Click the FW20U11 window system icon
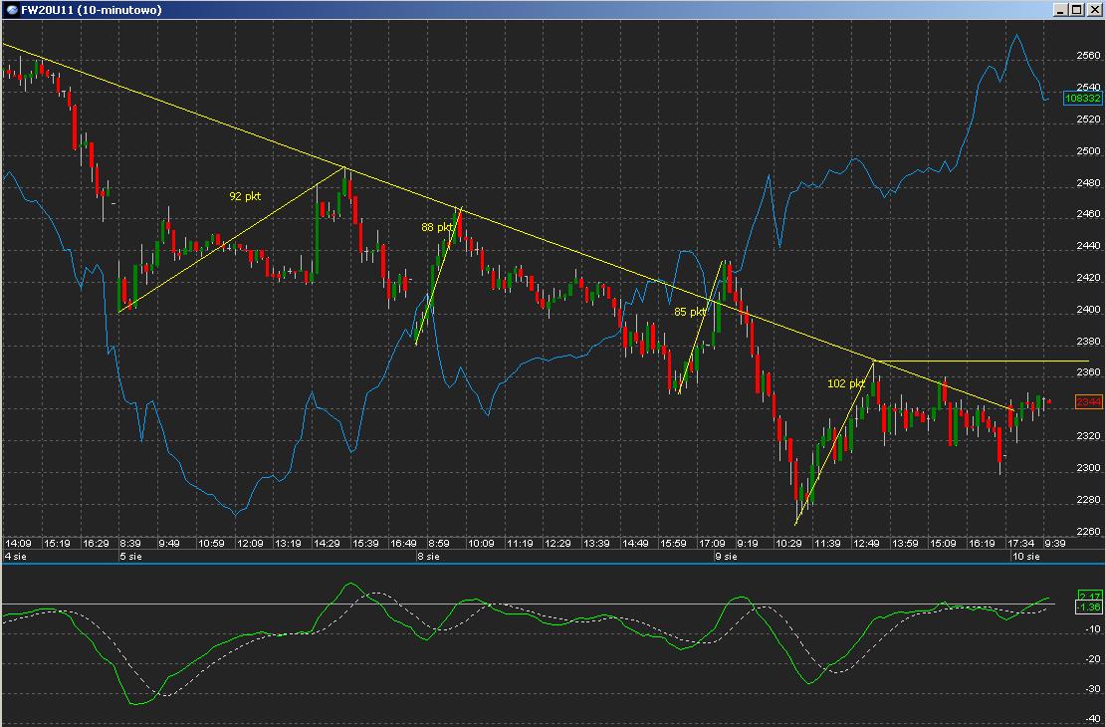 pyautogui.click(x=10, y=10)
